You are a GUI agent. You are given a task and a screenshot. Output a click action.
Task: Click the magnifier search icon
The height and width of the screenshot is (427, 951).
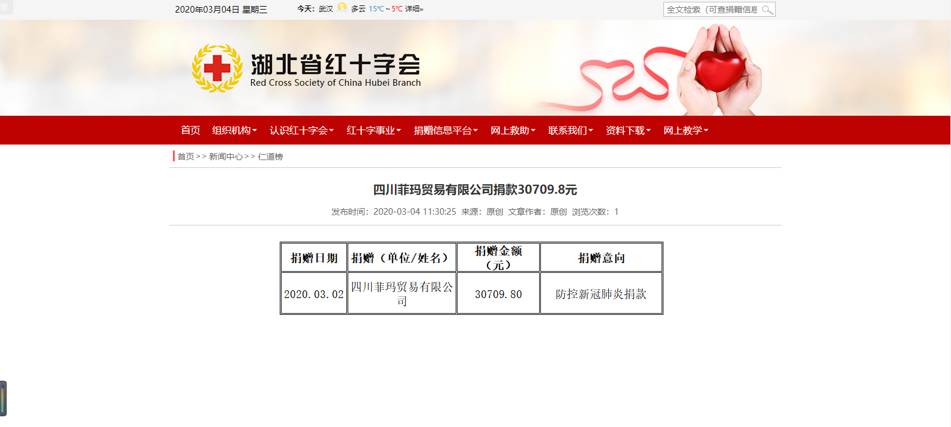(767, 10)
